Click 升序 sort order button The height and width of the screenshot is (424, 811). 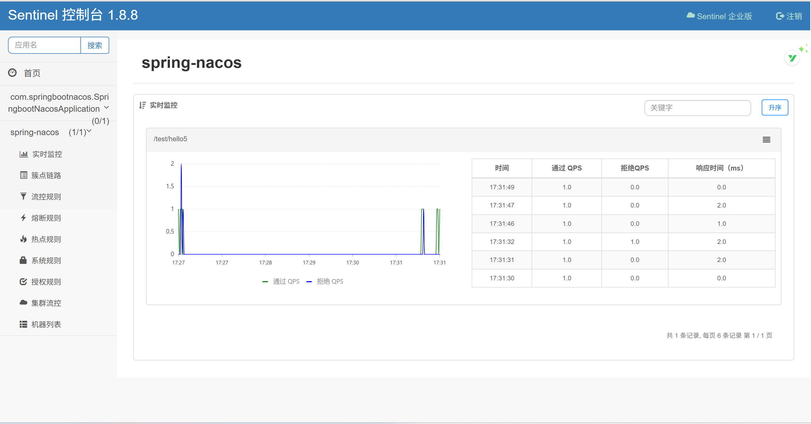pos(775,107)
